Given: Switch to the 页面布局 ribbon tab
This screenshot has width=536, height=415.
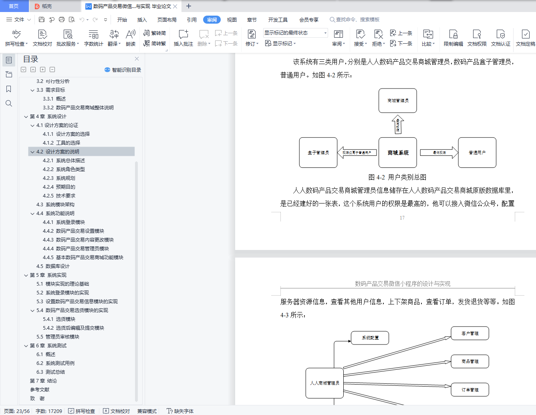Looking at the screenshot, I should coord(167,20).
